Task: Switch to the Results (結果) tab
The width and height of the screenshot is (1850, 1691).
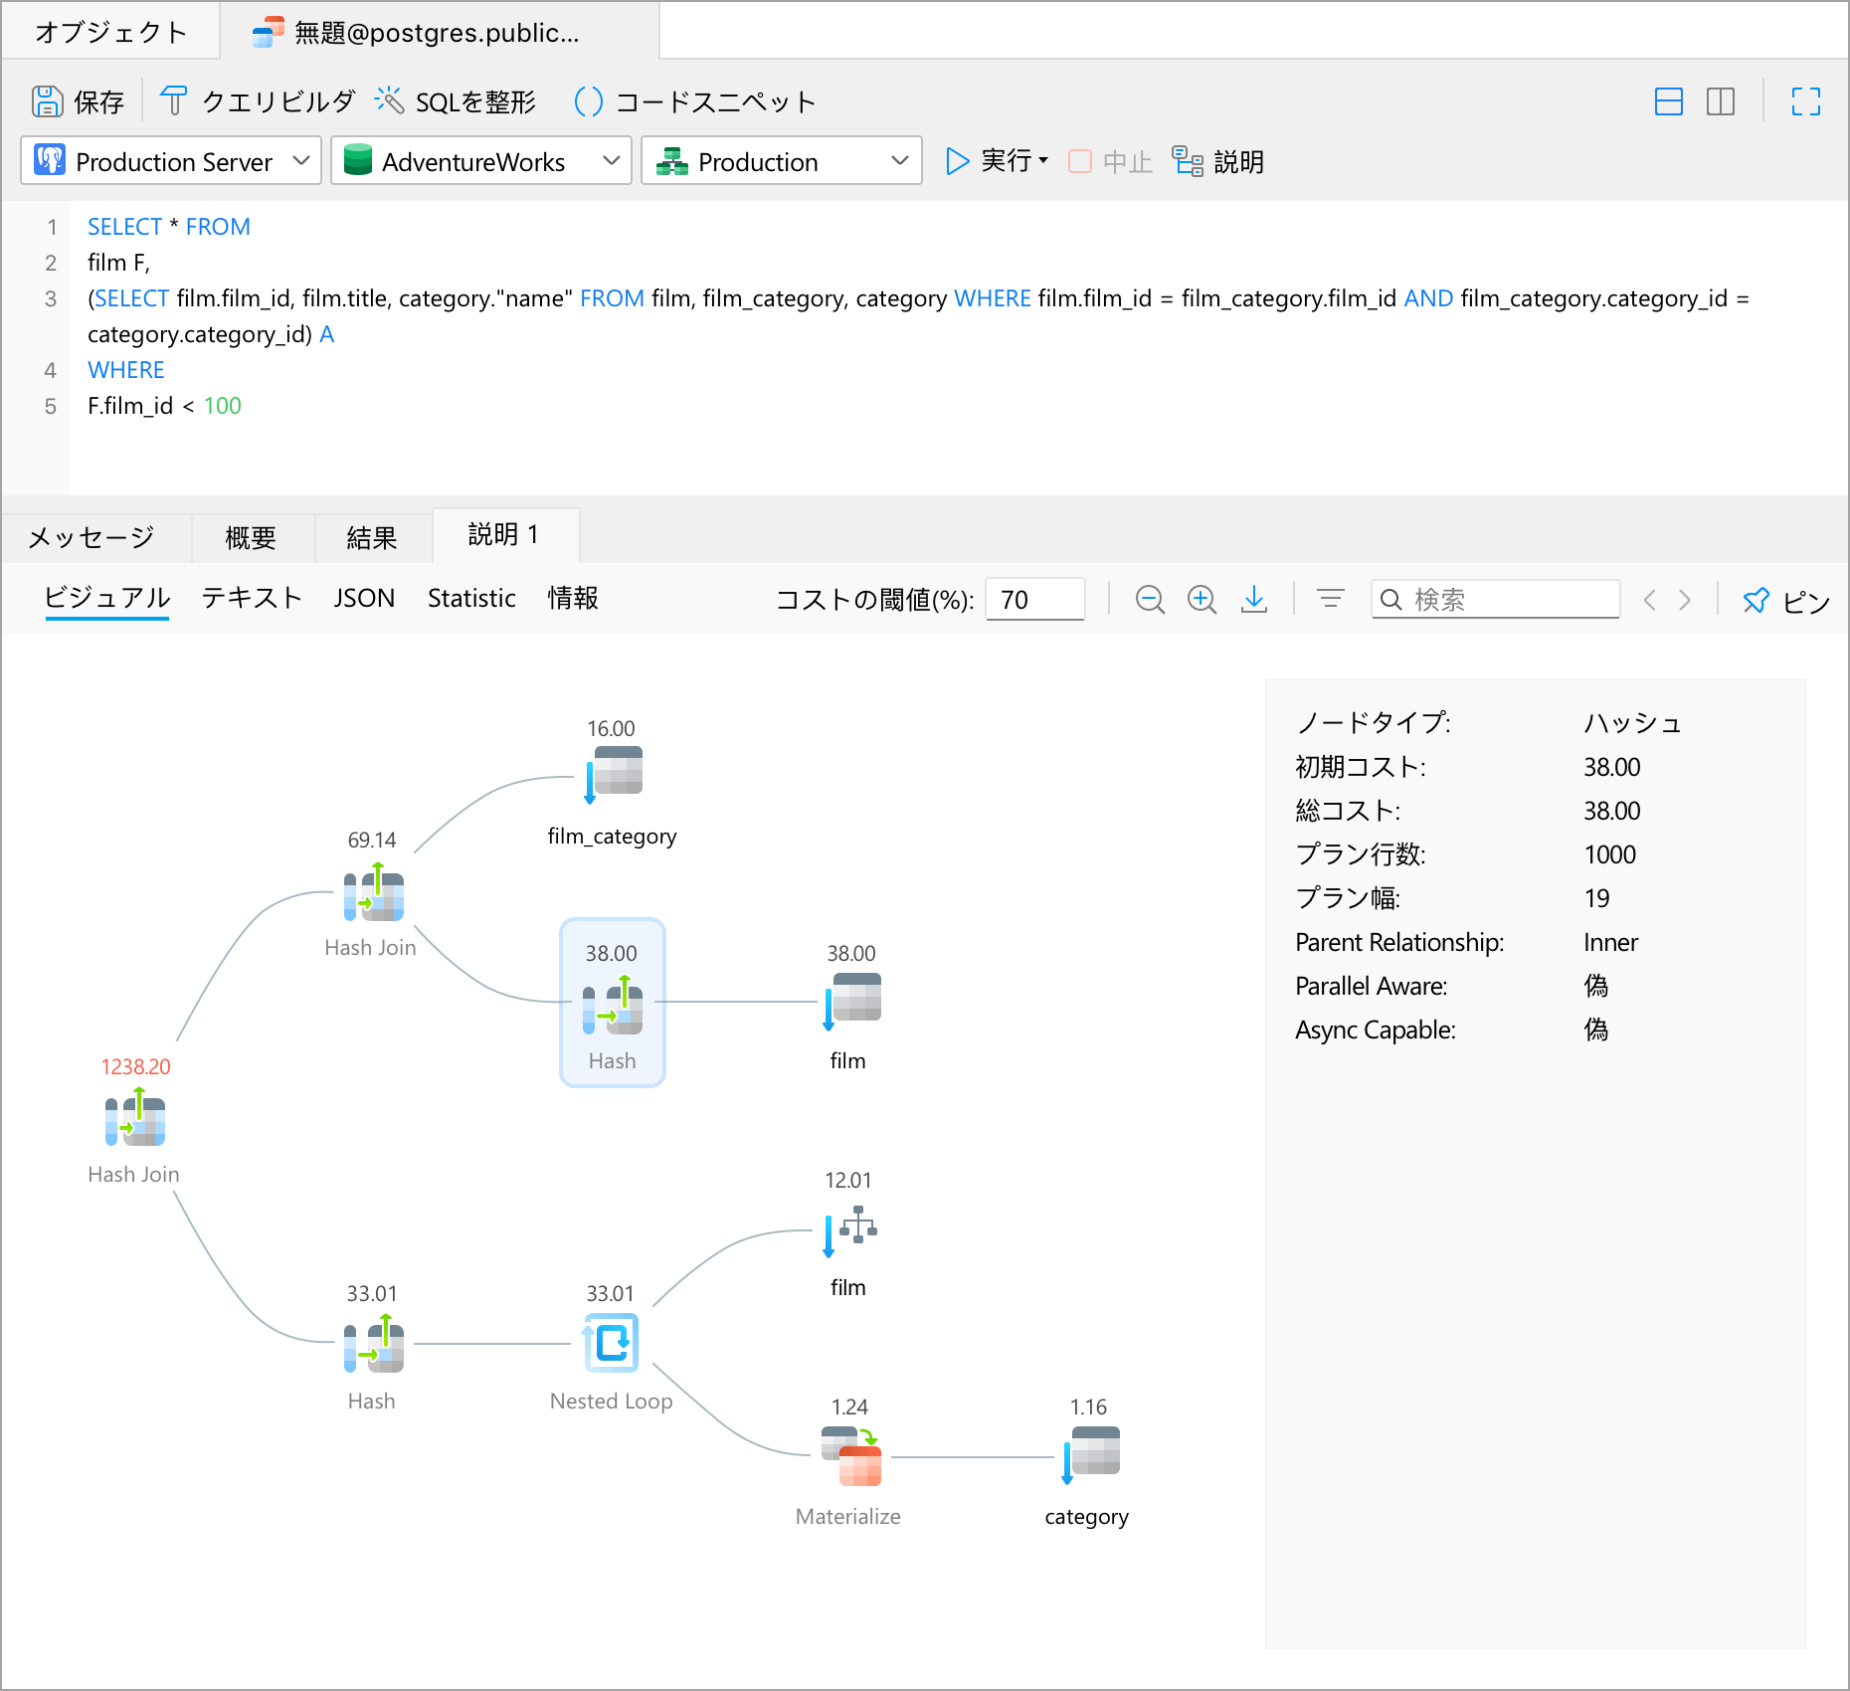Action: coord(372,538)
